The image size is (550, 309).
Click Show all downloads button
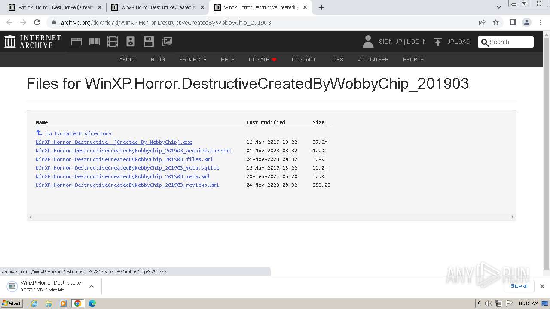pos(519,286)
